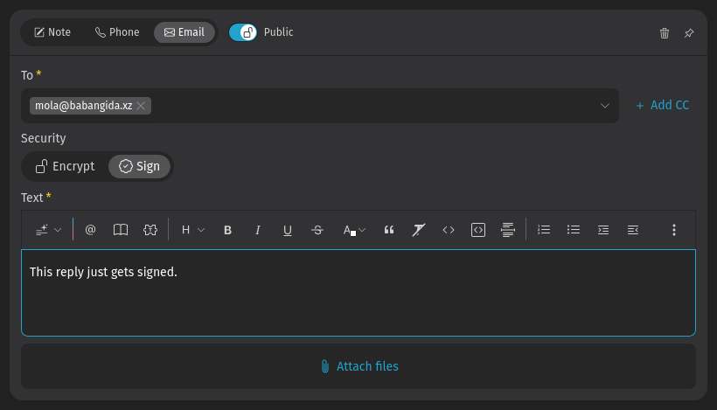Image resolution: width=717 pixels, height=410 pixels.
Task: Apply underline formatting
Action: [287, 230]
